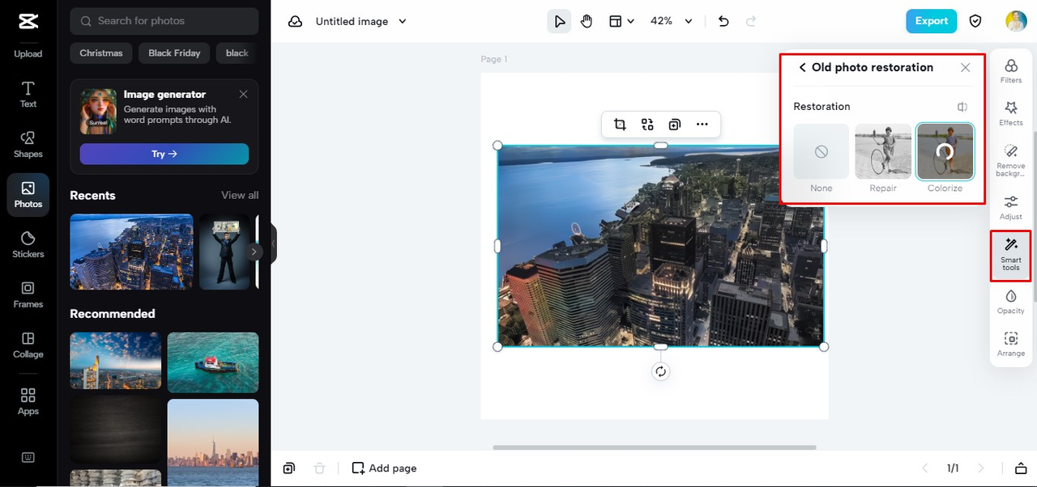Click the duplicate page icon at bottom

289,468
